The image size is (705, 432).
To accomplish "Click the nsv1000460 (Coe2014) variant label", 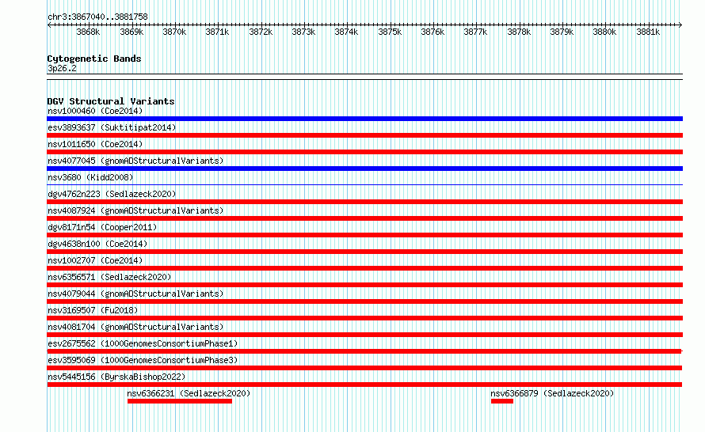I will (x=95, y=111).
